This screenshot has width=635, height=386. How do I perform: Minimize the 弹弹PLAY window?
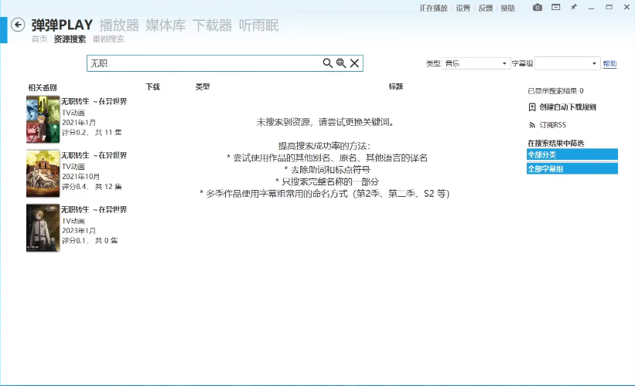[x=591, y=8]
